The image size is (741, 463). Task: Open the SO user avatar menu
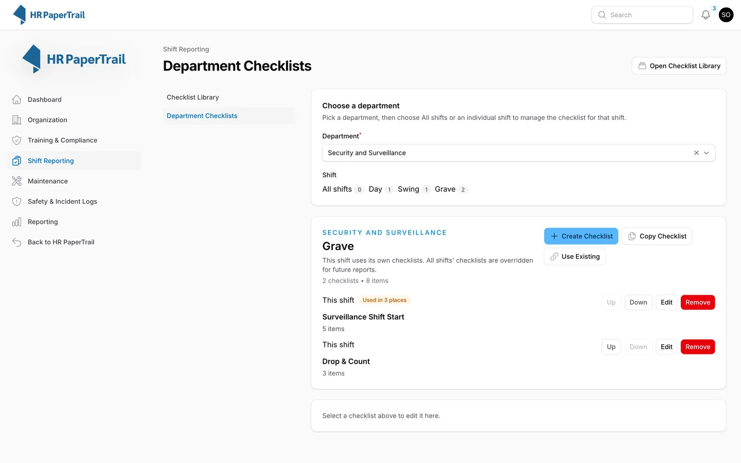click(726, 15)
